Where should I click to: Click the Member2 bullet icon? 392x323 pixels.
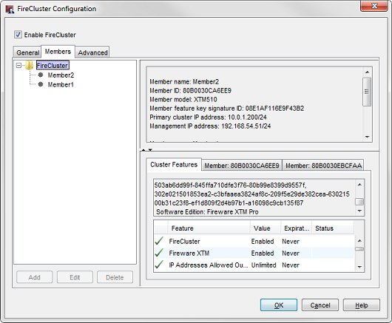pos(41,75)
